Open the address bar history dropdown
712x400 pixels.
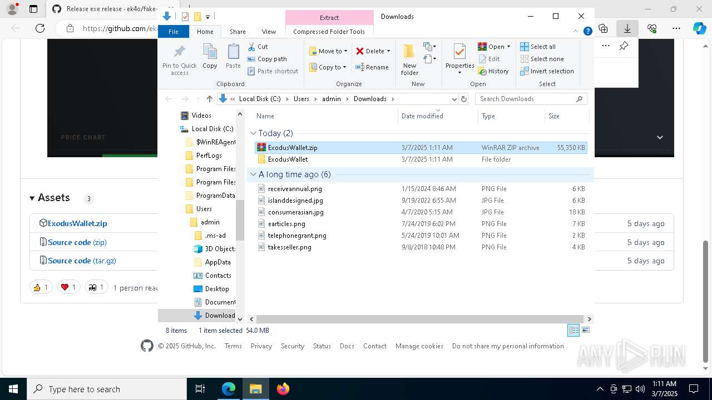tap(454, 99)
